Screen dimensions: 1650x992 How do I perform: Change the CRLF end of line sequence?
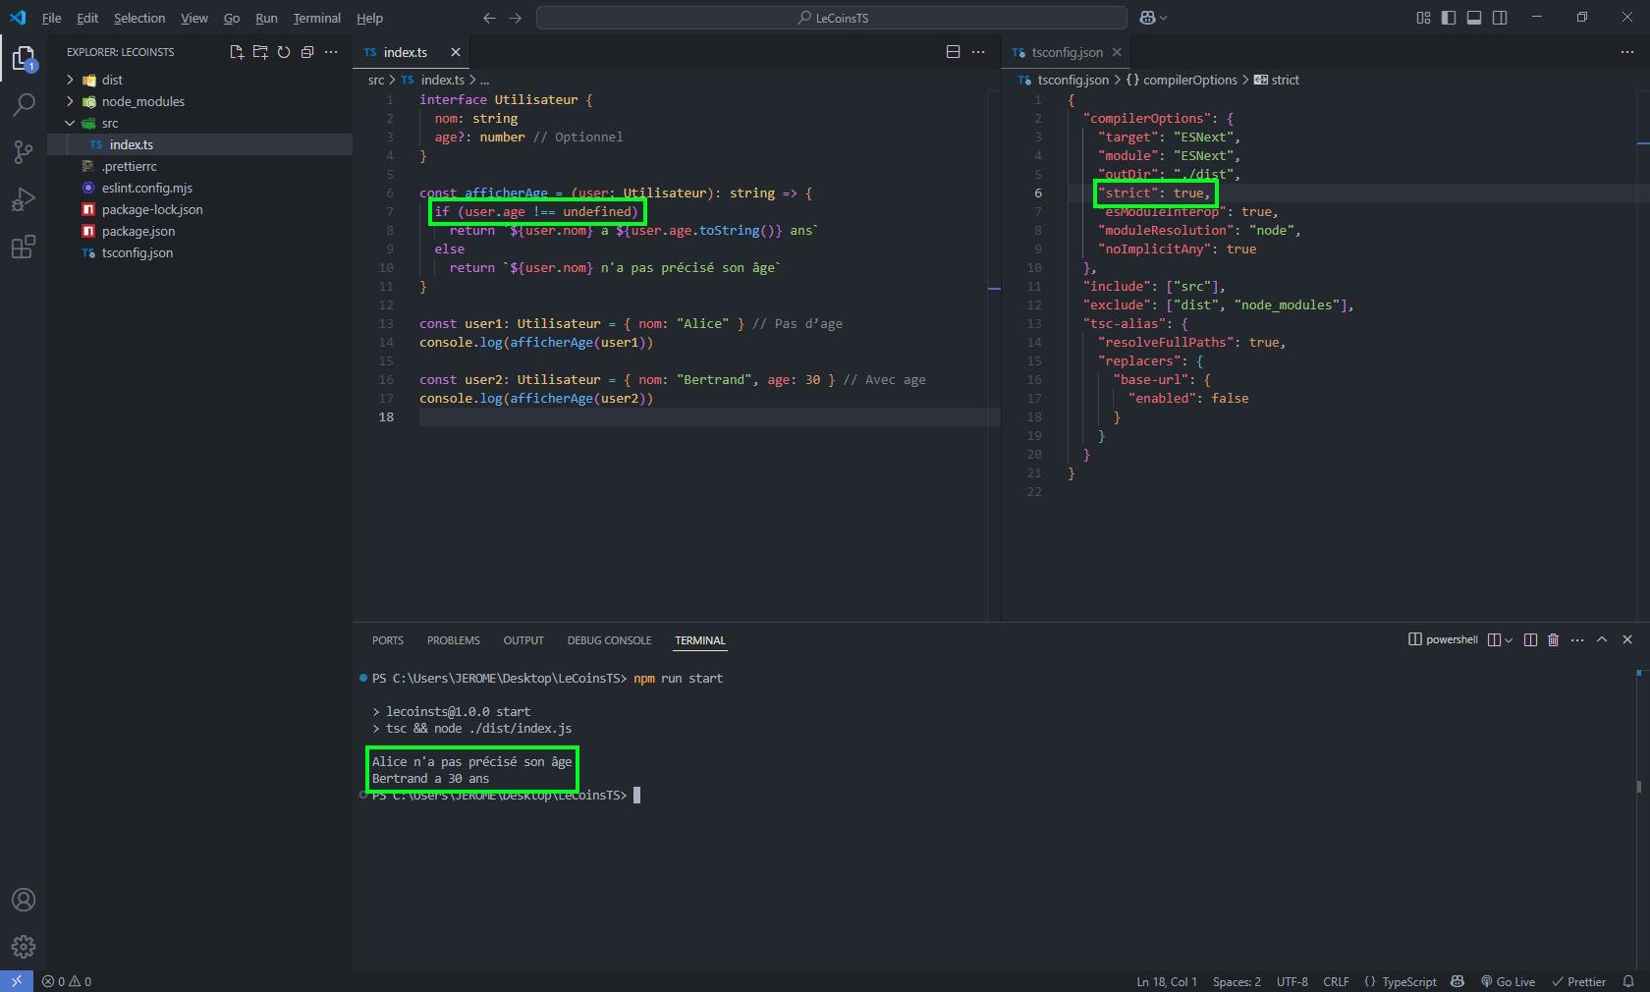[1336, 981]
